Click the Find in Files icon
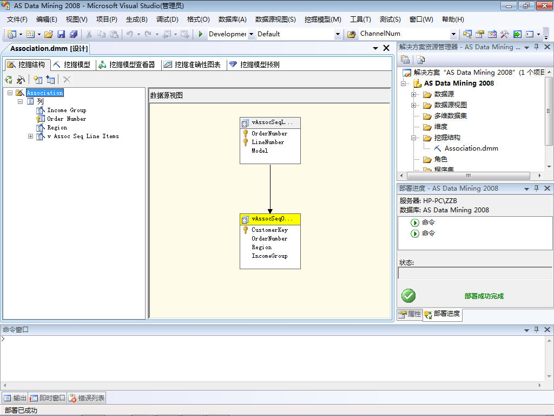Viewport: 554px width, 416px height. click(x=351, y=34)
